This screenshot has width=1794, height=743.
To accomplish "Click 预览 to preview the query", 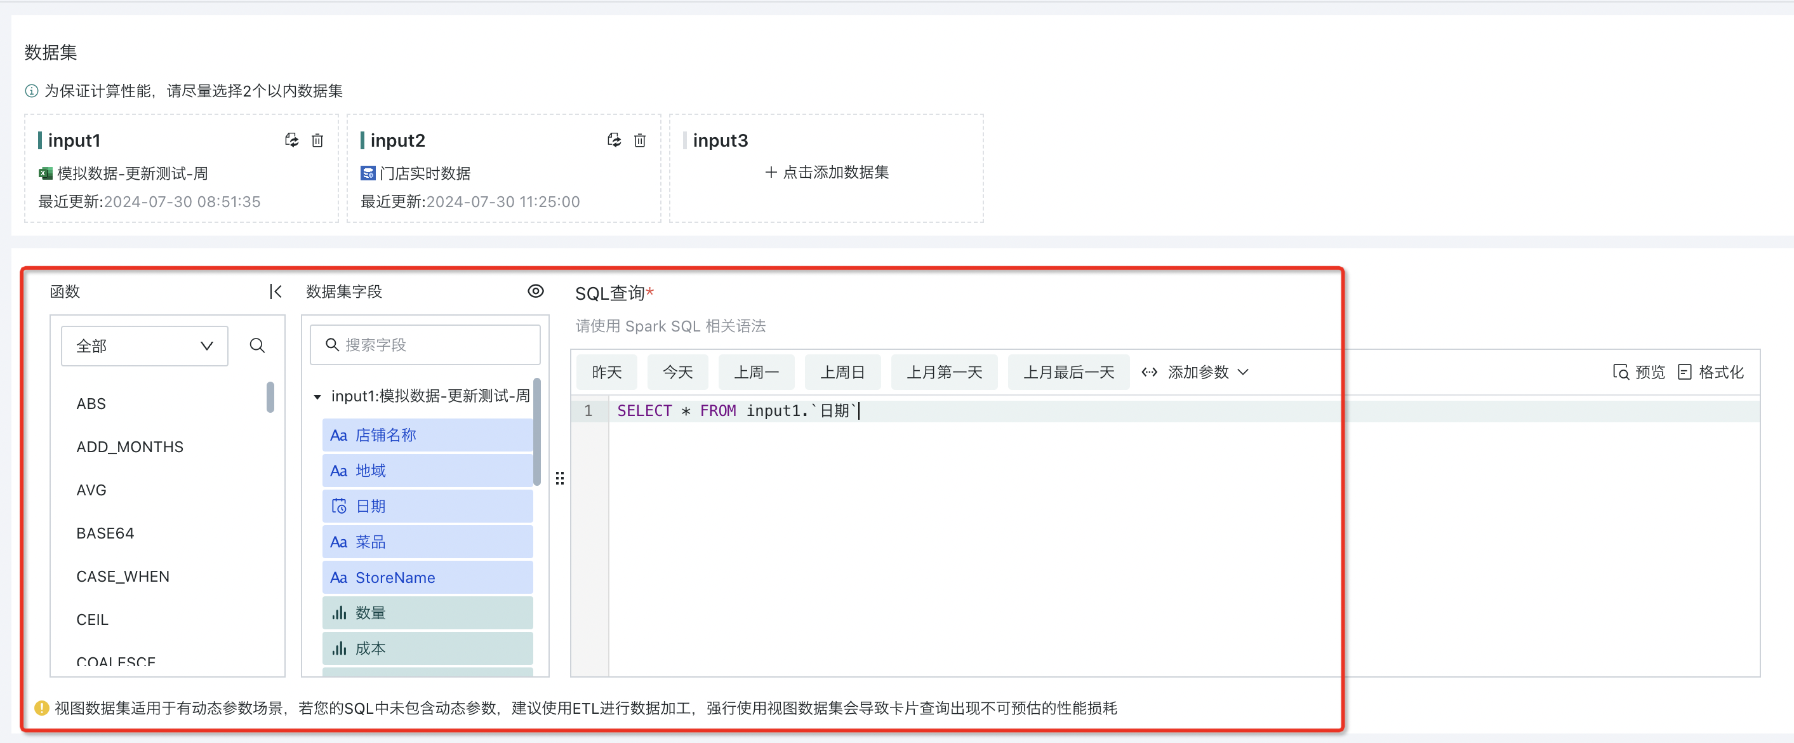I will pyautogui.click(x=1638, y=372).
